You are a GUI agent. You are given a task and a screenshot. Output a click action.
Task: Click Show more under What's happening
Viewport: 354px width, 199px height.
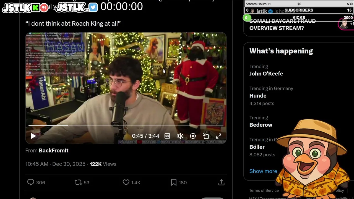point(263,171)
